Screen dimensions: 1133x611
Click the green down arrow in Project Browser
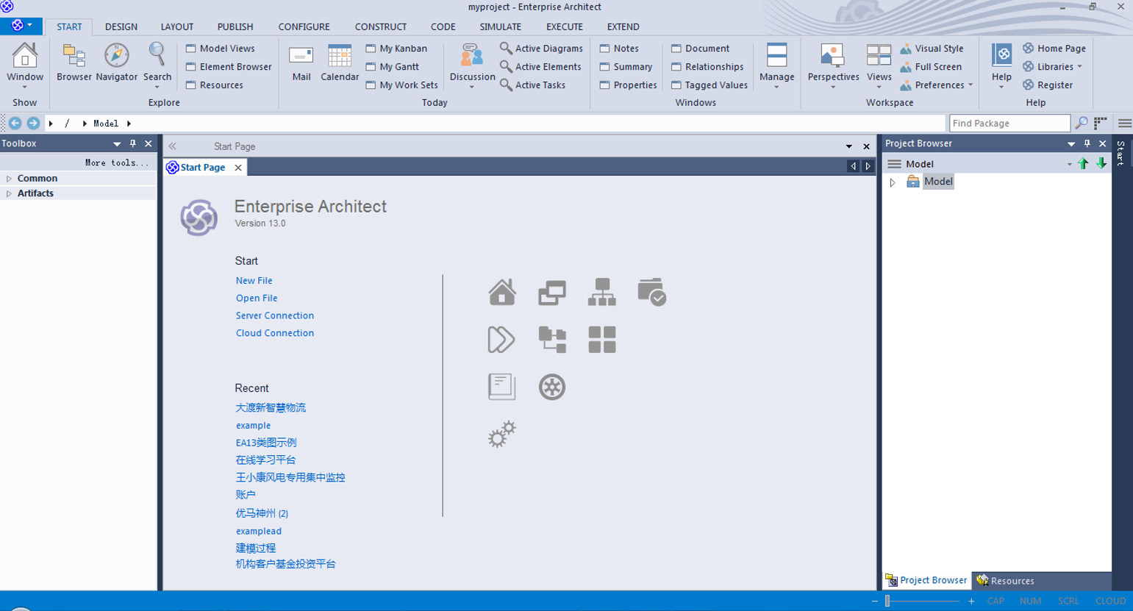[x=1101, y=163]
